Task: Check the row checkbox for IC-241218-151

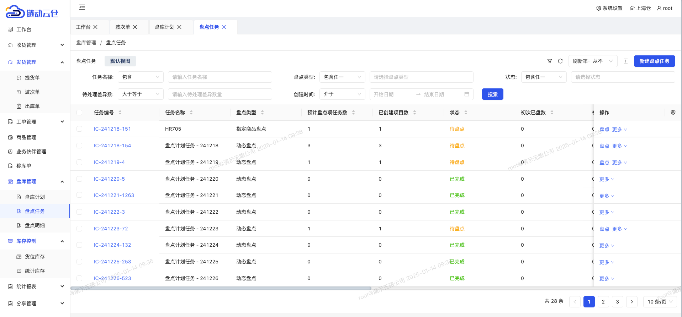Action: tap(79, 129)
